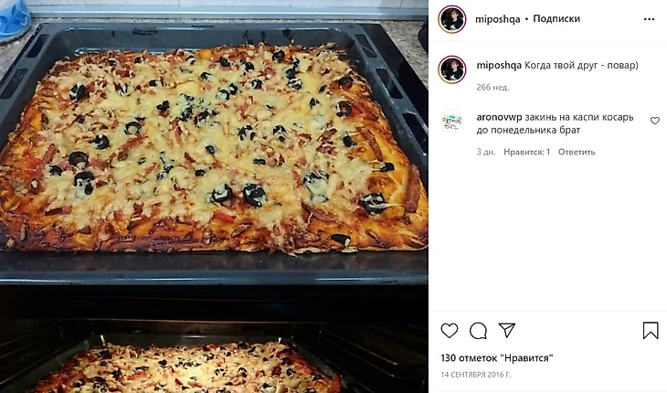Reply to comment via Ответить
667x393 pixels.
(577, 152)
